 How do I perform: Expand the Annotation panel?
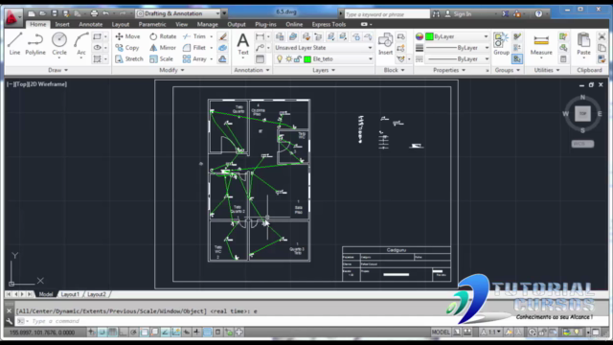[x=252, y=70]
